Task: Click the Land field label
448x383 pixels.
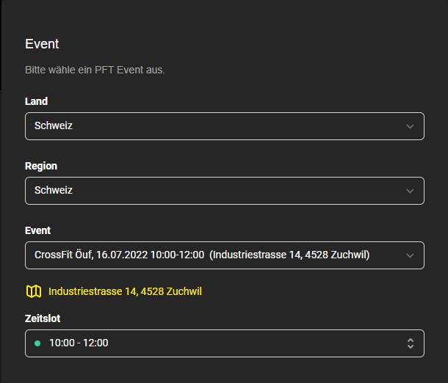Action: tap(36, 101)
